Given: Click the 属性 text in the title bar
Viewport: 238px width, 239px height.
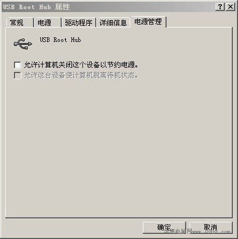Looking at the screenshot, I should (62, 7).
